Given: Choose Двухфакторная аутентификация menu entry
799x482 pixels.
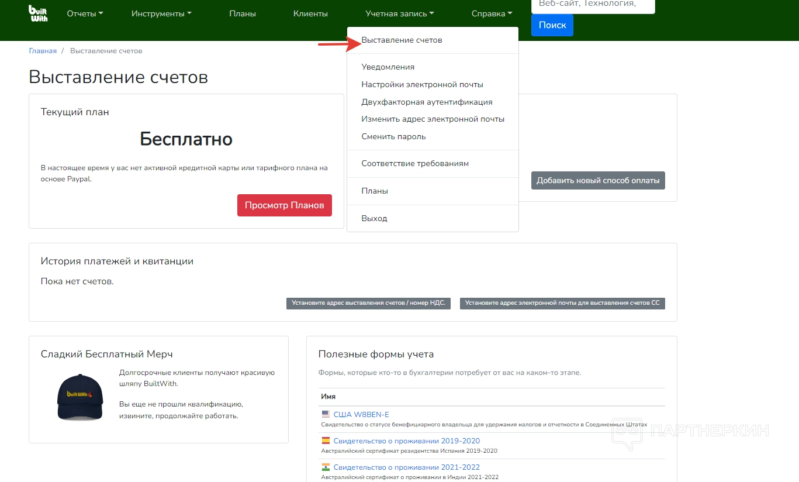Looking at the screenshot, I should [x=427, y=102].
